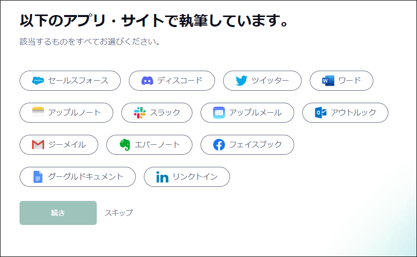Select the セールスフォース text label
Image resolution: width=417 pixels, height=257 pixels.
pos(78,81)
